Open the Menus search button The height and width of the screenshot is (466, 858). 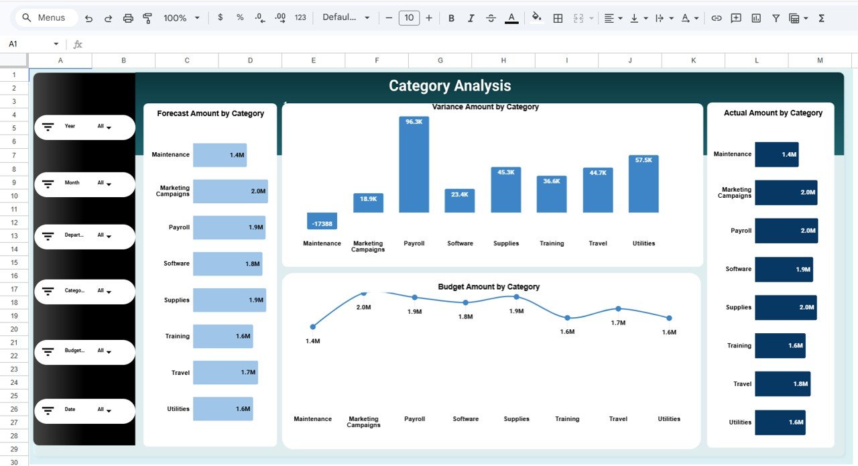[45, 17]
